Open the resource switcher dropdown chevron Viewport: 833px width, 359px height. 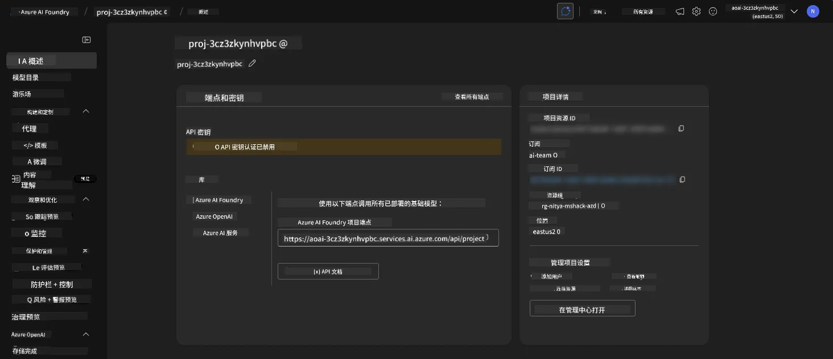click(x=794, y=11)
